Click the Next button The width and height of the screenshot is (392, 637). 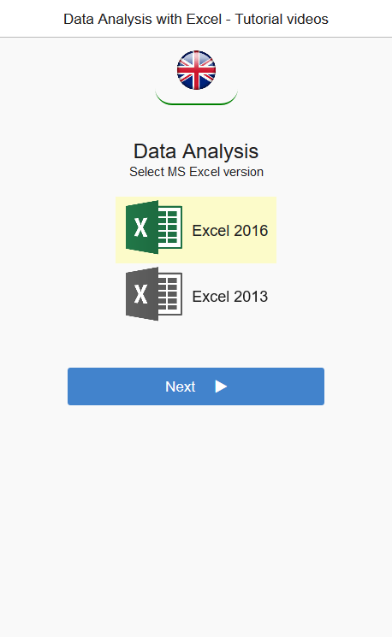click(196, 386)
